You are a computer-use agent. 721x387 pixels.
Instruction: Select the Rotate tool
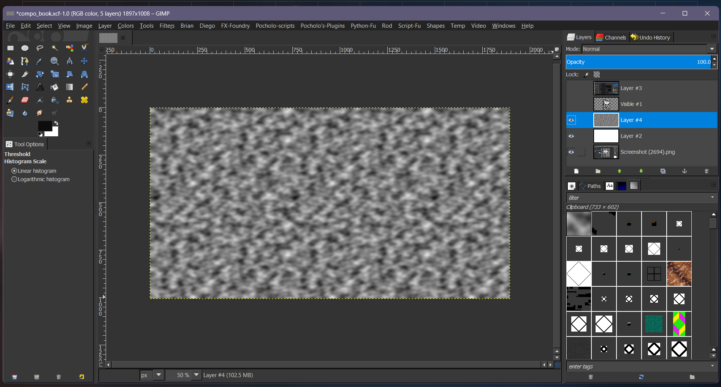point(40,74)
